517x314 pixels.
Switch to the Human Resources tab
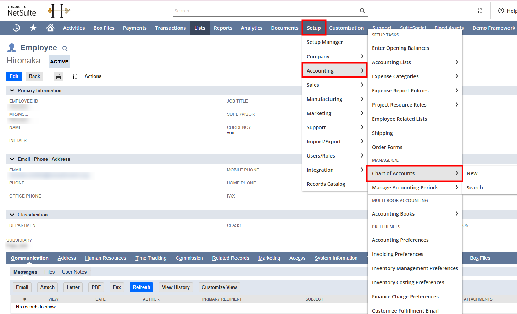pos(106,258)
